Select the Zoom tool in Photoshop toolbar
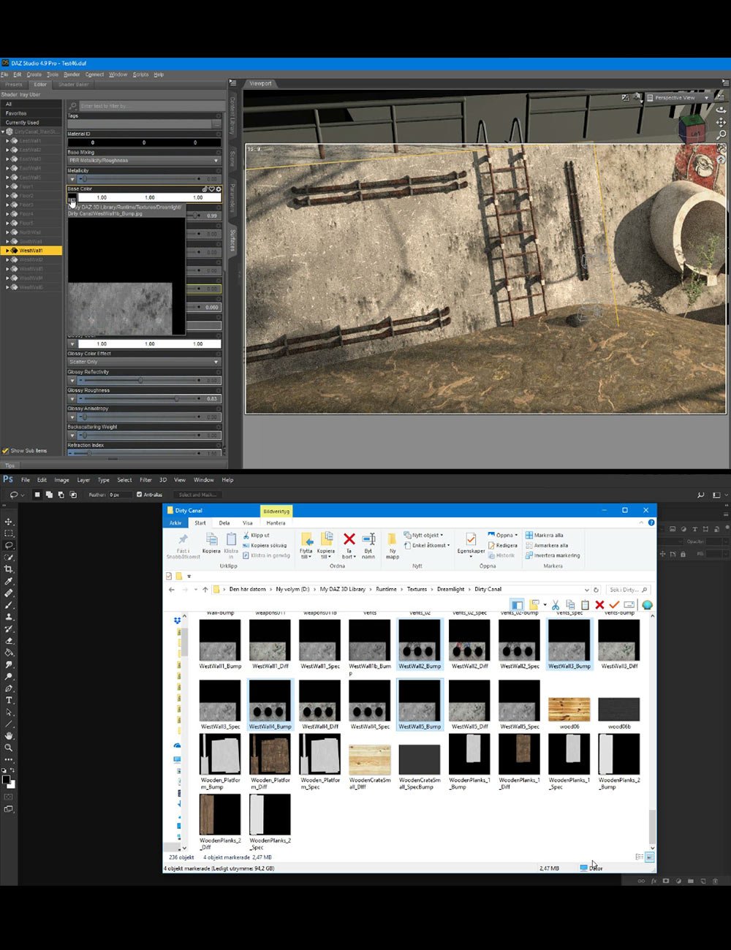Image resolution: width=731 pixels, height=950 pixels. pyautogui.click(x=9, y=748)
